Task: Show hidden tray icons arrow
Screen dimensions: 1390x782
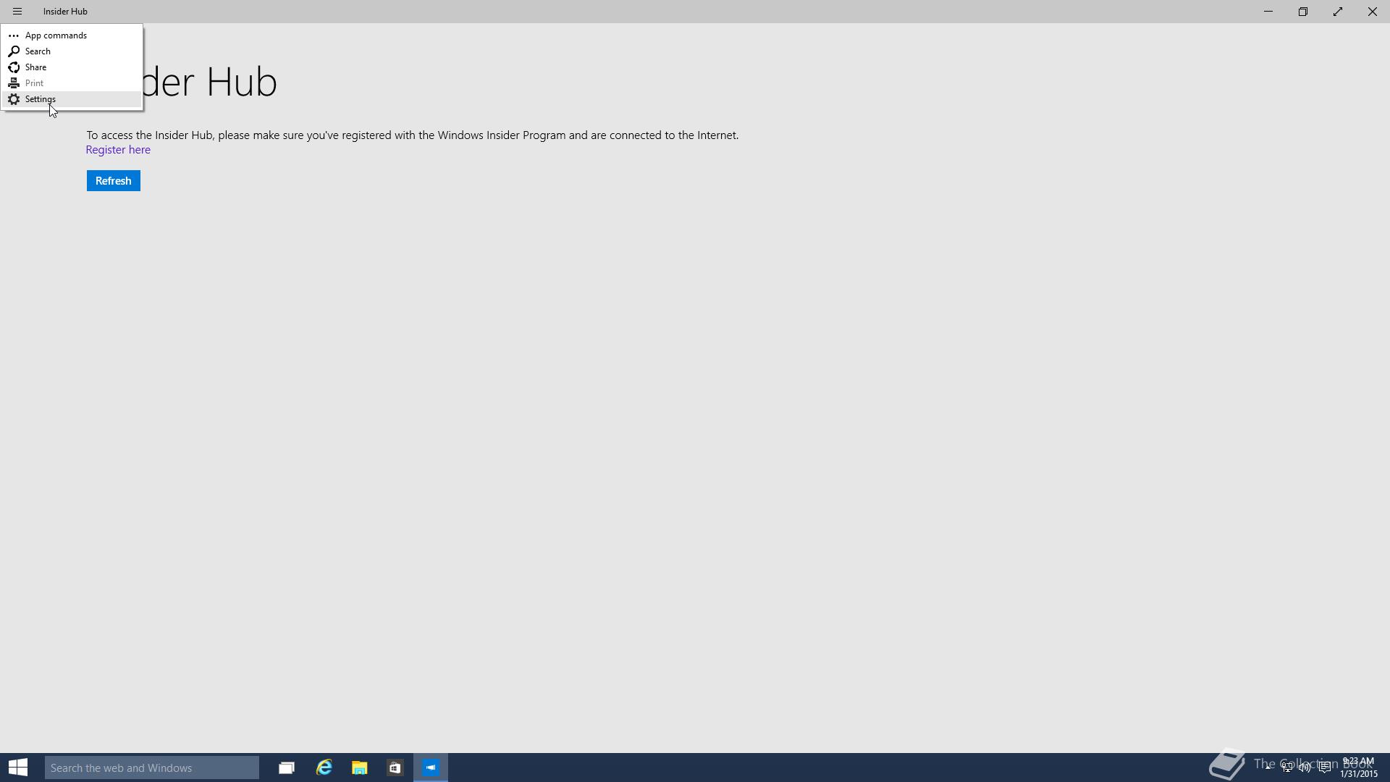Action: pyautogui.click(x=1268, y=768)
